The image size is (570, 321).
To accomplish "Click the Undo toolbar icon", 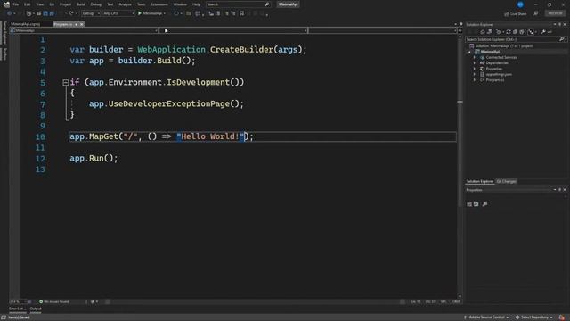I will click(61, 13).
